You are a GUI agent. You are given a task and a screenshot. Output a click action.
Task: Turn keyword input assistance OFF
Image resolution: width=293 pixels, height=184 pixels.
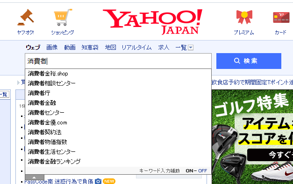tap(202, 171)
